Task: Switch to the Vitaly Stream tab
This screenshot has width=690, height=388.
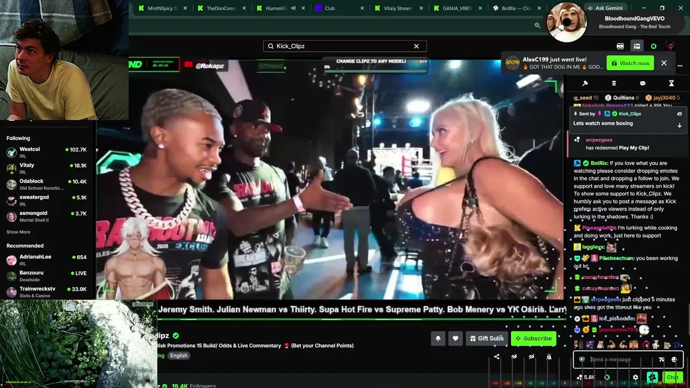Action: 399,8
